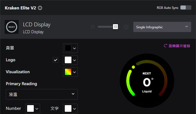
Task: Open the 文字 white color swatch
Action: (x=68, y=108)
